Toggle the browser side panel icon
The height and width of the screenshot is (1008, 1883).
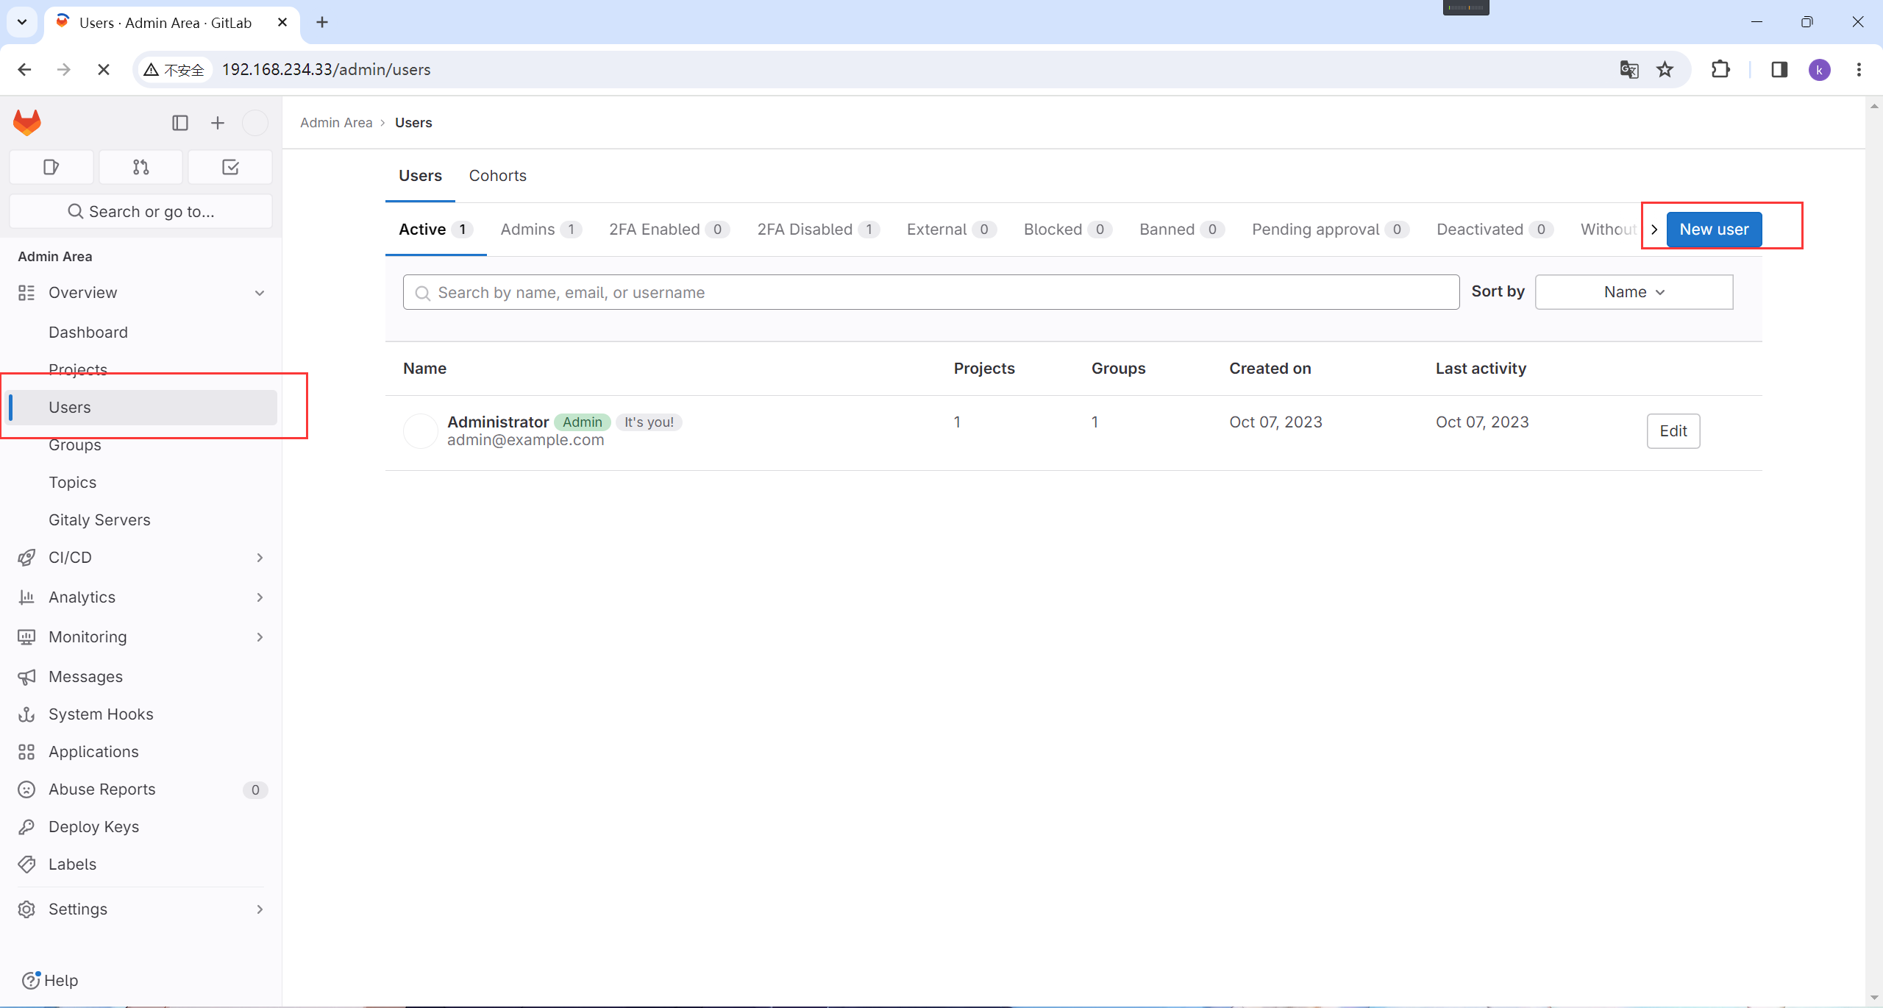point(1779,69)
